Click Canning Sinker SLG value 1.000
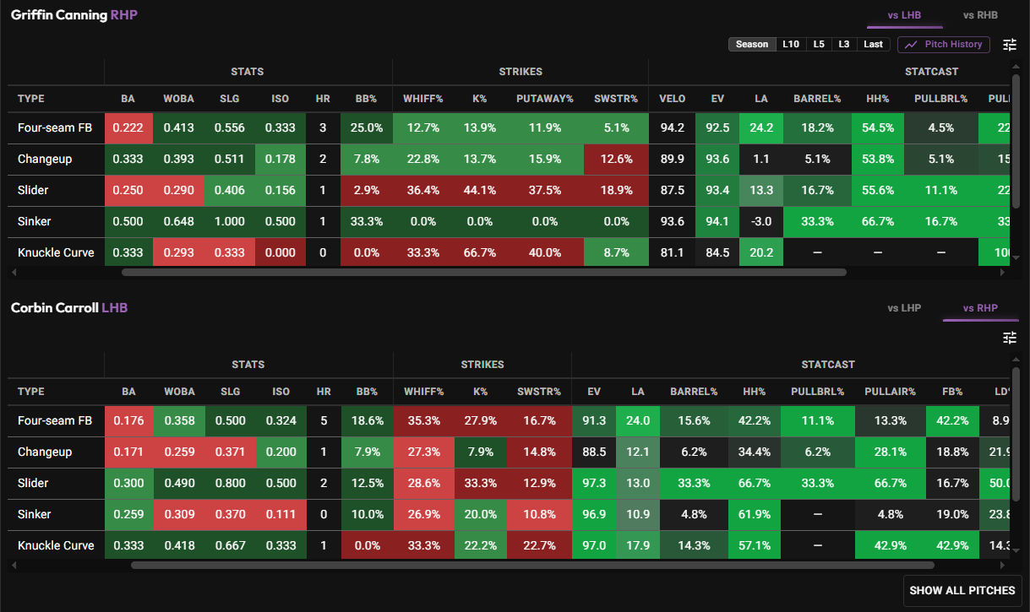The height and width of the screenshot is (612, 1030). [229, 221]
